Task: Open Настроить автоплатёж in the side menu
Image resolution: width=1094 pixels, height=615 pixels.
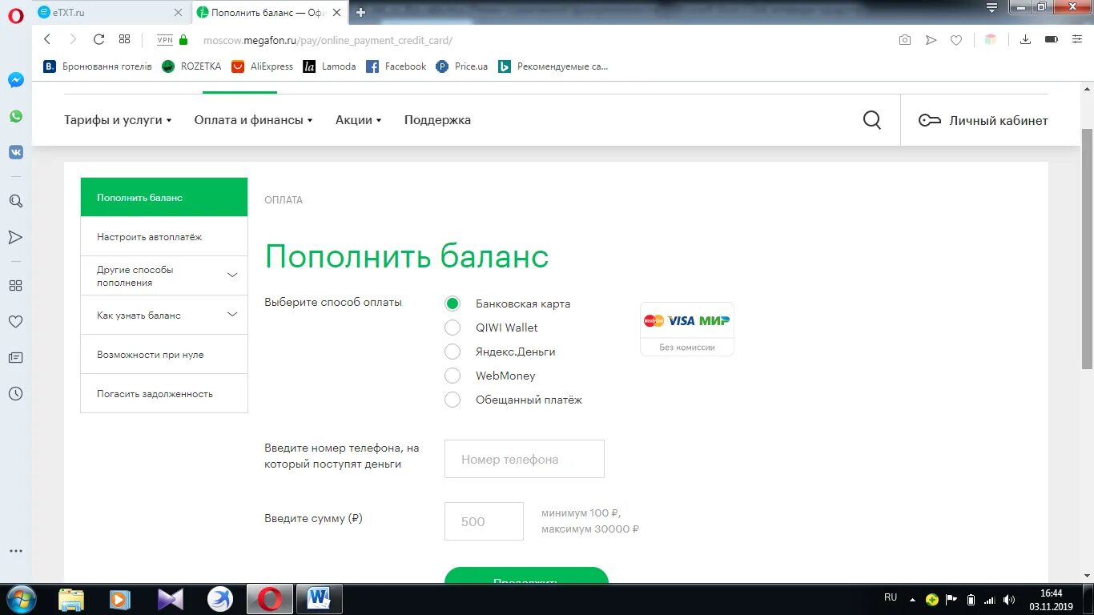Action: 164,236
